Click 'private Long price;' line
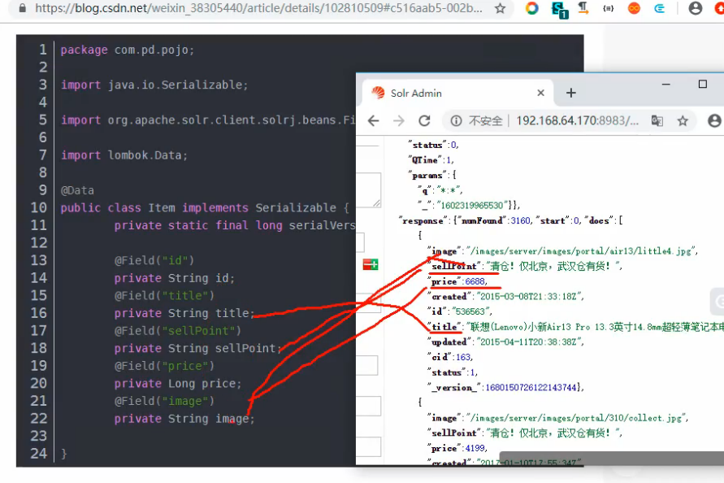This screenshot has height=483, width=724. click(x=178, y=384)
